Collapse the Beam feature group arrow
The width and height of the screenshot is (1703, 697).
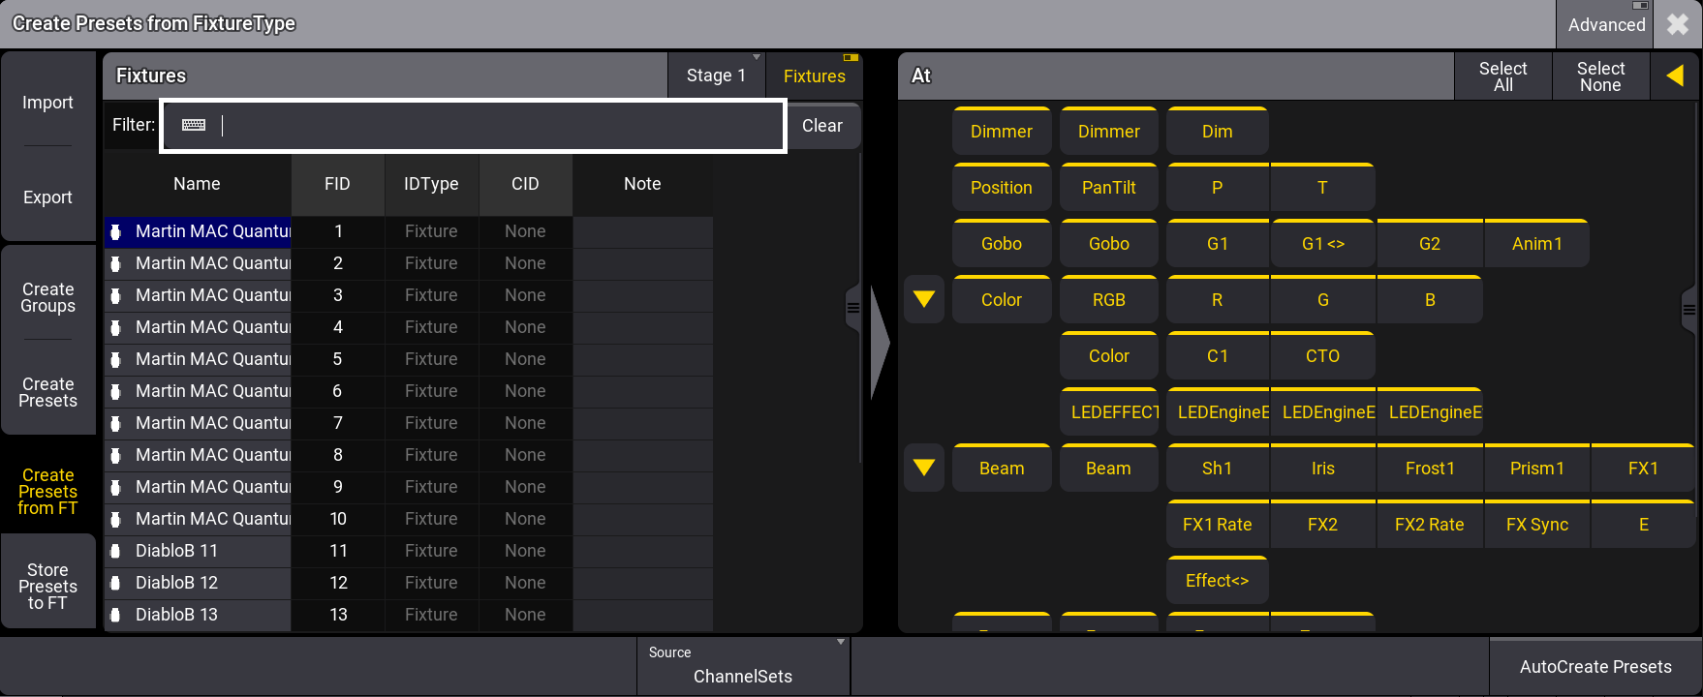click(x=924, y=469)
